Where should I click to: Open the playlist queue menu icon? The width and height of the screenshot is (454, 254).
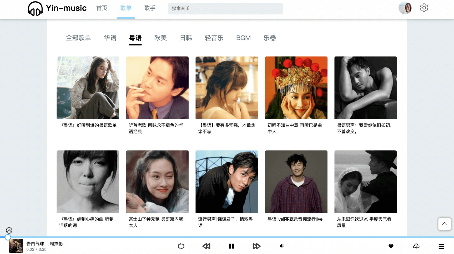441,246
